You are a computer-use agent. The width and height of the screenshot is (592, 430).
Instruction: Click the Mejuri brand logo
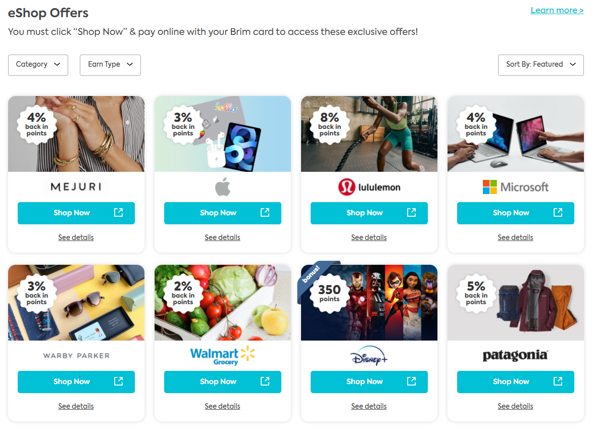click(76, 187)
